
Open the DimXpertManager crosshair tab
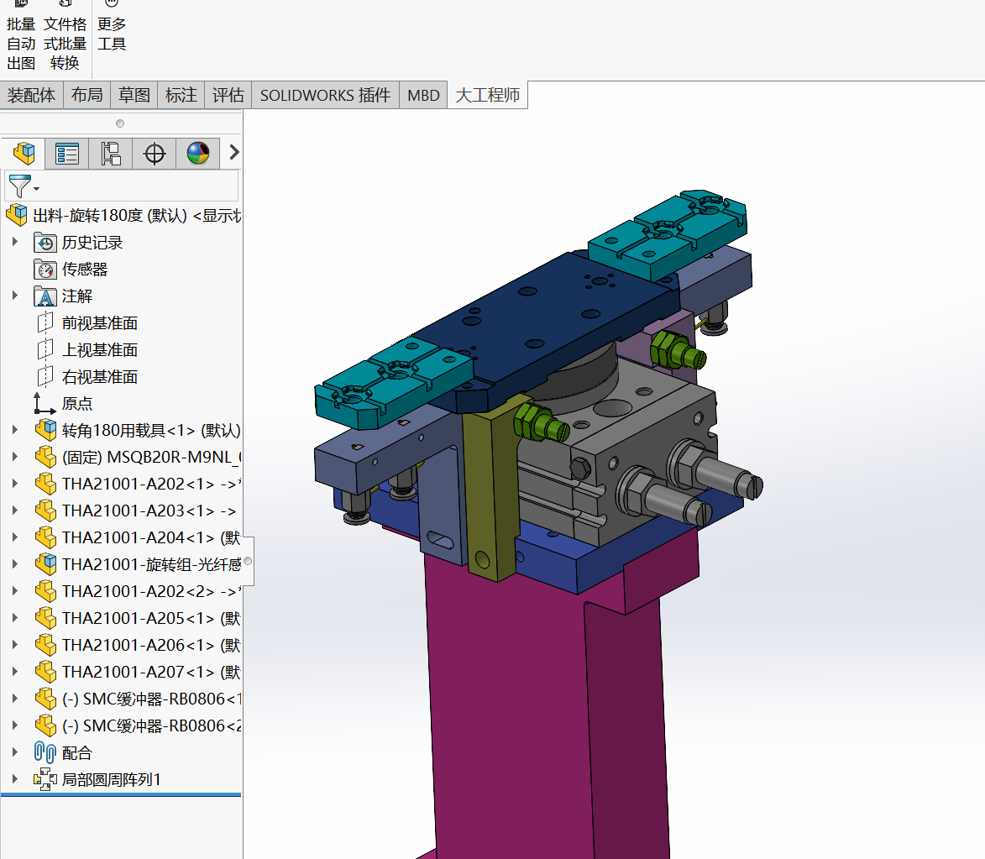[155, 154]
